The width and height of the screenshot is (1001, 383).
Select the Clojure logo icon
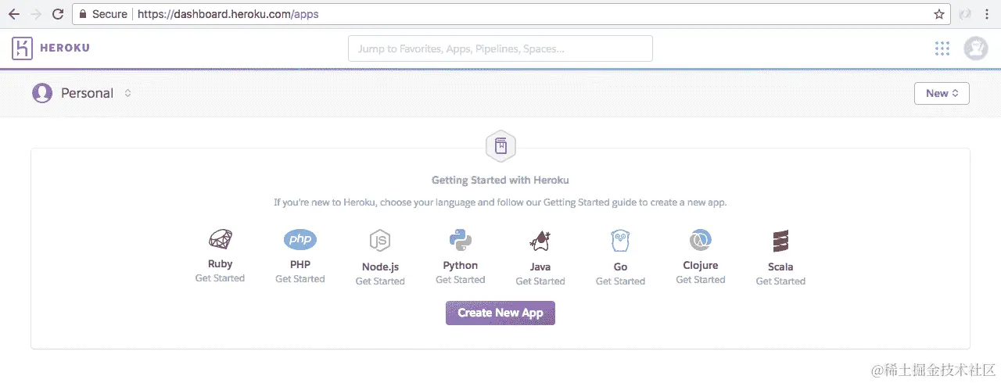[700, 239]
